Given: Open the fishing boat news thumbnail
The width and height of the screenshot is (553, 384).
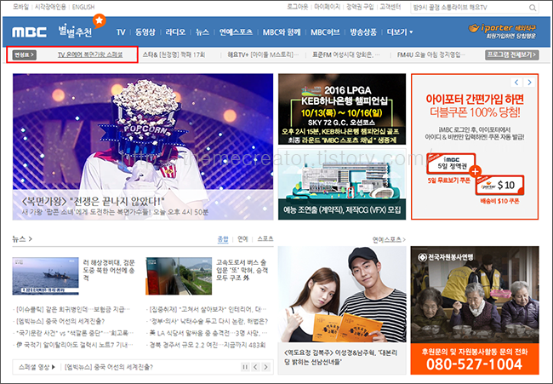Looking at the screenshot, I should click(45, 276).
